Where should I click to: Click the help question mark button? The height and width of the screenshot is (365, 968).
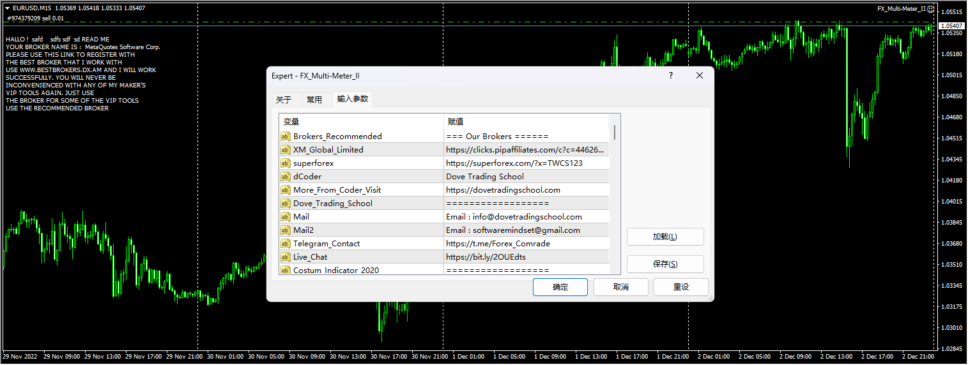coord(670,75)
